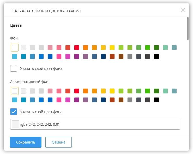This screenshot has height=154, width=193.
Task: Choose the black Альтернативный фон swatch
Action: 156,100
